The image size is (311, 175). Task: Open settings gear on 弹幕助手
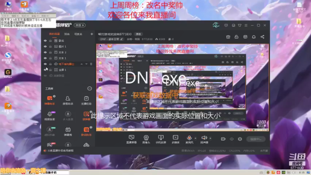click(54, 96)
